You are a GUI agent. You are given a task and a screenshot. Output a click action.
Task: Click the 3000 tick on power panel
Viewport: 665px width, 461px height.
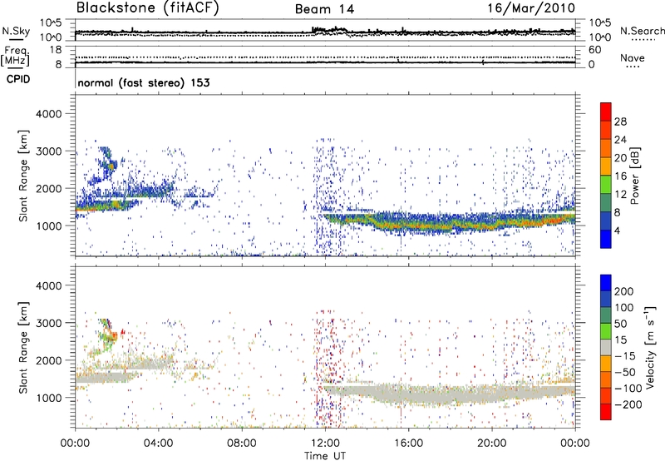48,151
